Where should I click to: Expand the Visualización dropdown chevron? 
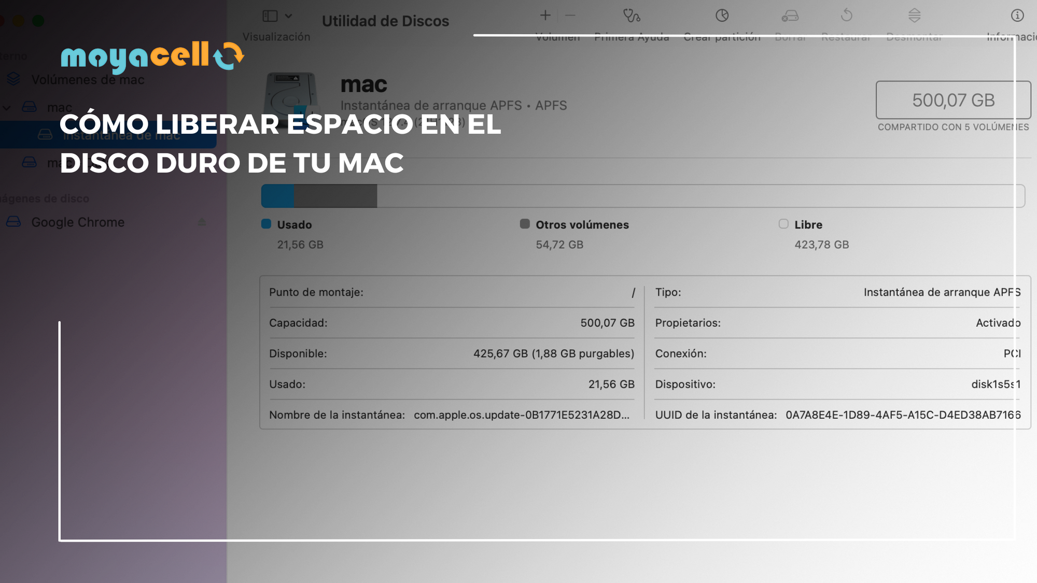289,16
